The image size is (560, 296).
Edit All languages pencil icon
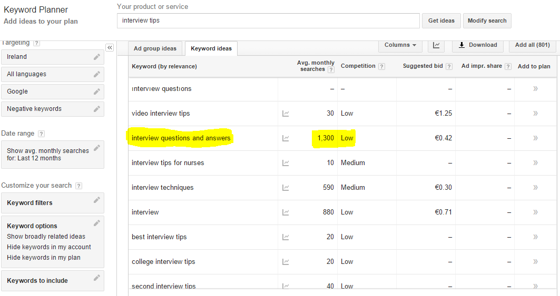click(x=97, y=74)
